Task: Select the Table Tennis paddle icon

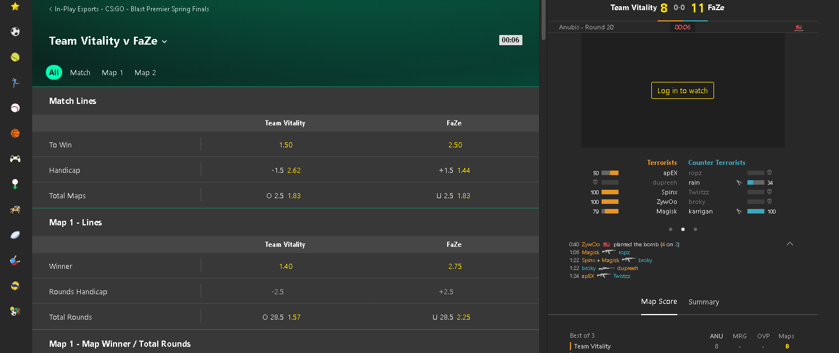Action: (x=15, y=260)
